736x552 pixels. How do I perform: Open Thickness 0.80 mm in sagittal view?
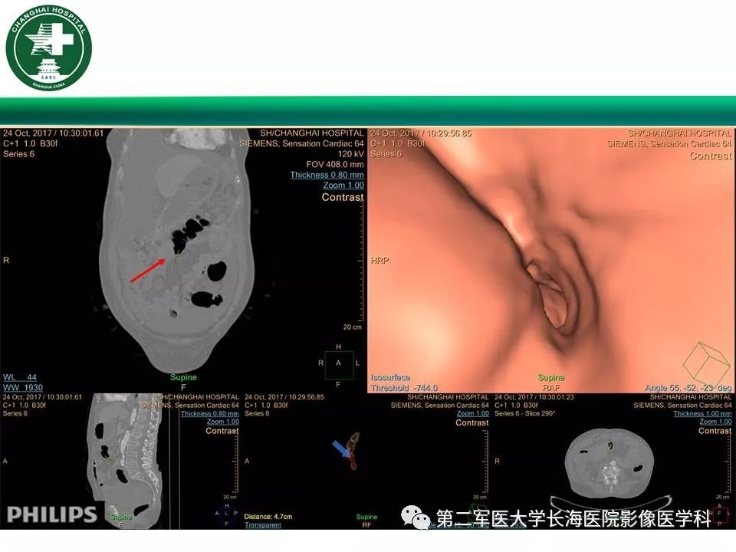pos(210,413)
